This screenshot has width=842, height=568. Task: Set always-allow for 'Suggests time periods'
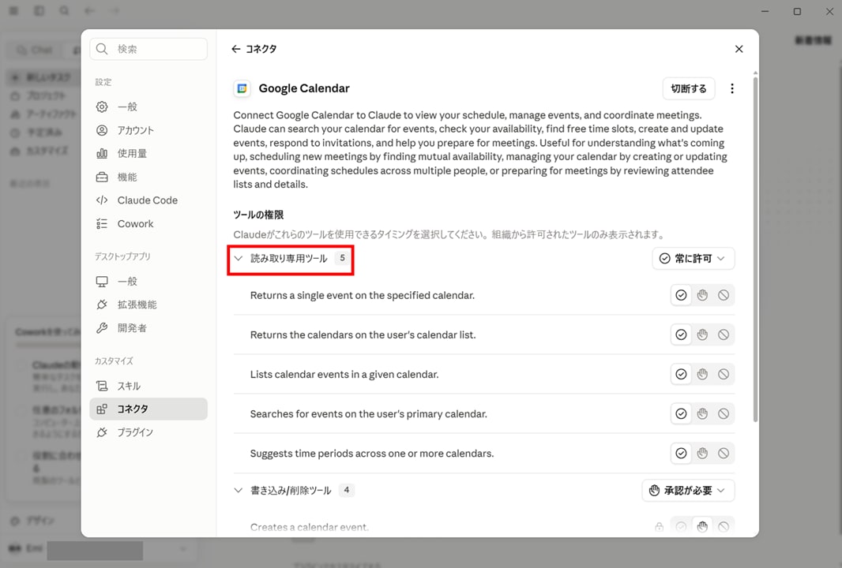point(681,454)
